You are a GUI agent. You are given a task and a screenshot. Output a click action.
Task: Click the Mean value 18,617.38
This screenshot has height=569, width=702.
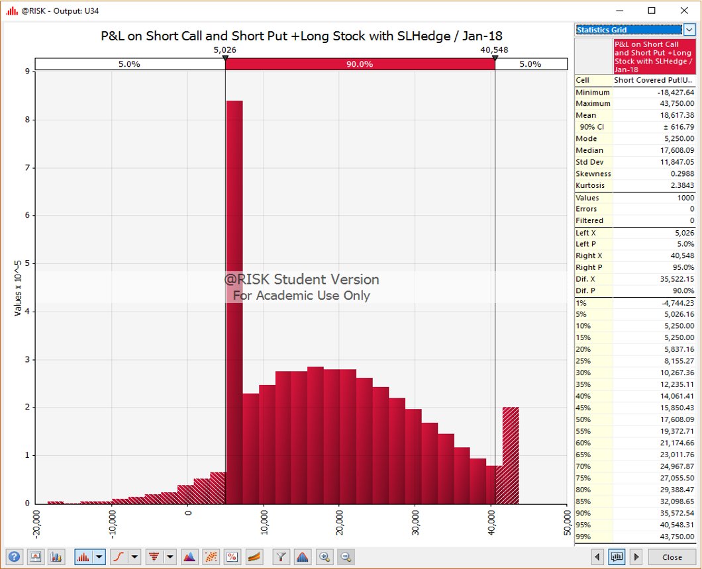pyautogui.click(x=677, y=115)
